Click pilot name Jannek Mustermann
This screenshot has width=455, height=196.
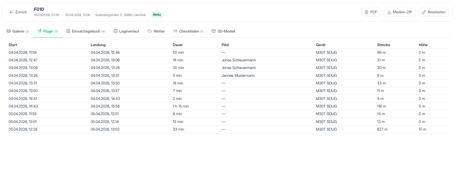coord(238,75)
